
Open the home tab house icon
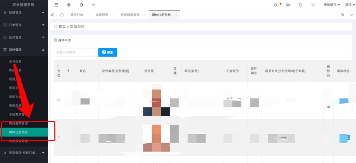click(x=62, y=15)
